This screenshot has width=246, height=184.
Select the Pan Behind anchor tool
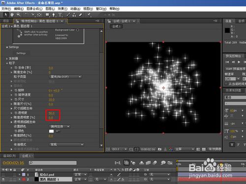(x=39, y=15)
